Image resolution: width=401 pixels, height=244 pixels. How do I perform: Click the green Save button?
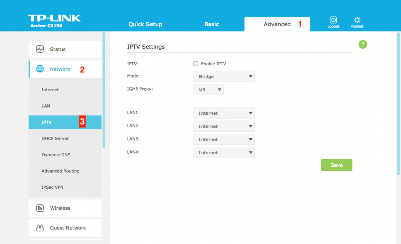pos(336,165)
